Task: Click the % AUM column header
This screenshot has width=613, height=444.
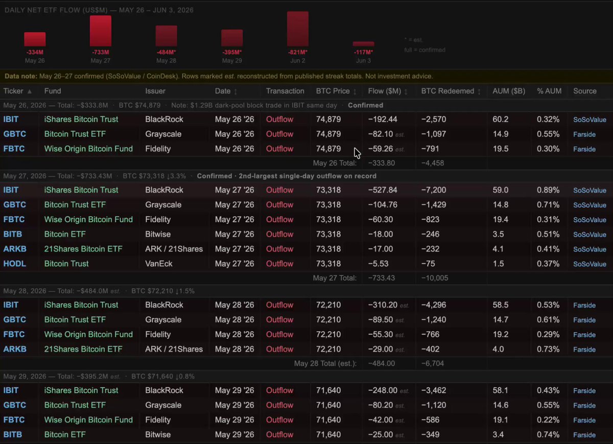Action: [x=549, y=91]
